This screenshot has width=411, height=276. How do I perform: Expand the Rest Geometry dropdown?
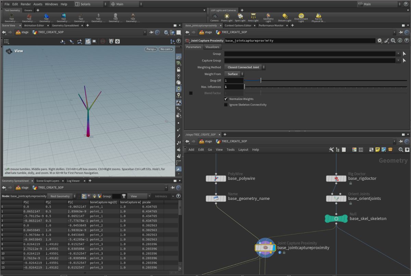point(62,196)
